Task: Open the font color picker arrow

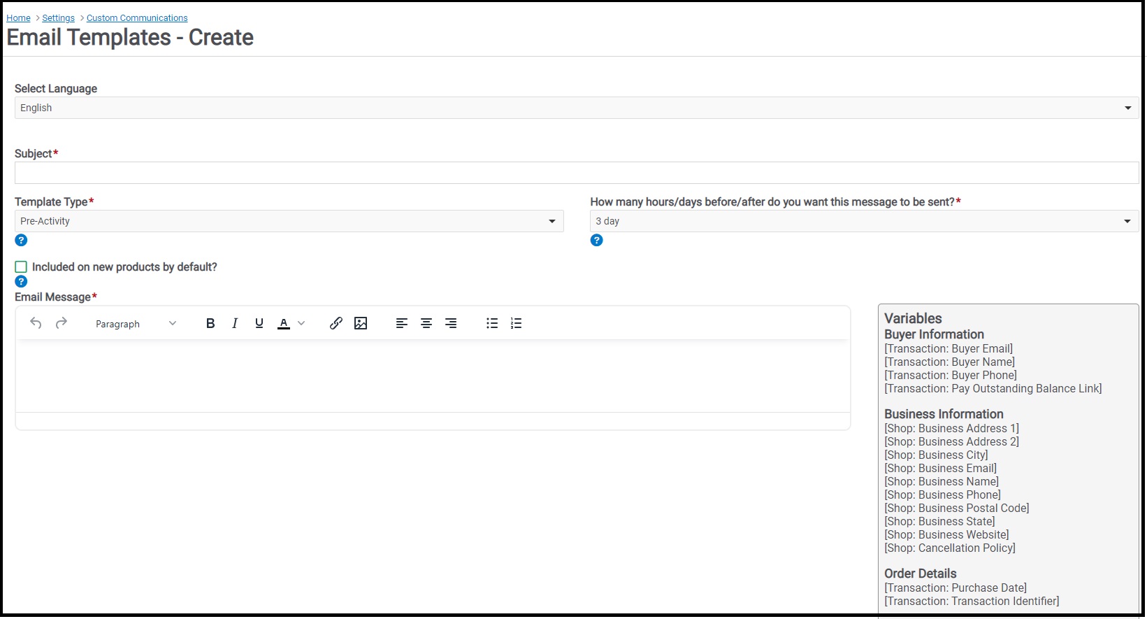Action: click(301, 323)
